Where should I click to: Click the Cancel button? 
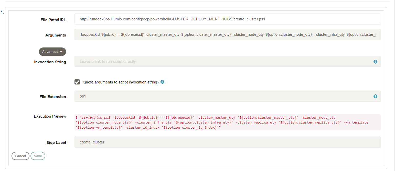20,156
